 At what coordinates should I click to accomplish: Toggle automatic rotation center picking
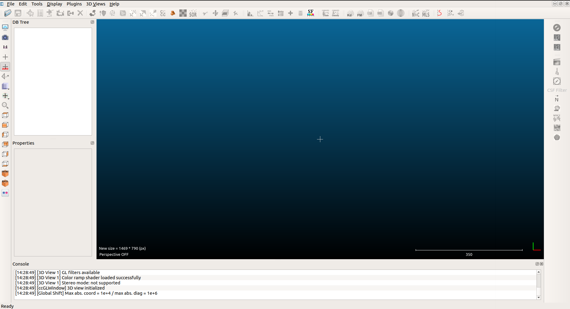tap(5, 67)
